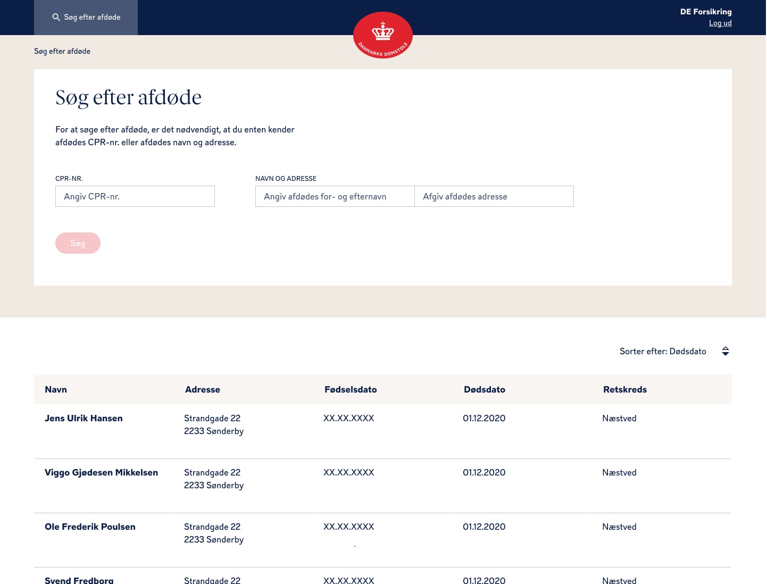The image size is (767, 584).
Task: Toggle the sort direction arrows icon
Action: coord(725,351)
